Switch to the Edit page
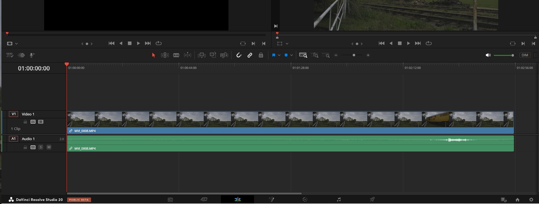Image resolution: width=539 pixels, height=204 pixels. (x=237, y=200)
